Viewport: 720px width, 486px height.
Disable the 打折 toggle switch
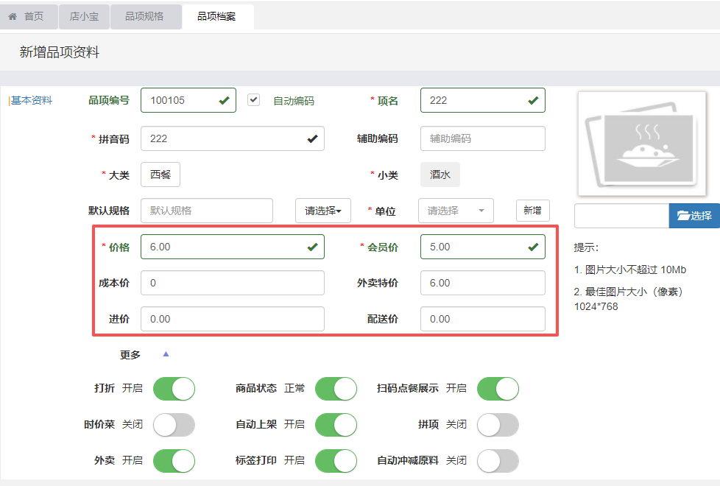pyautogui.click(x=174, y=389)
